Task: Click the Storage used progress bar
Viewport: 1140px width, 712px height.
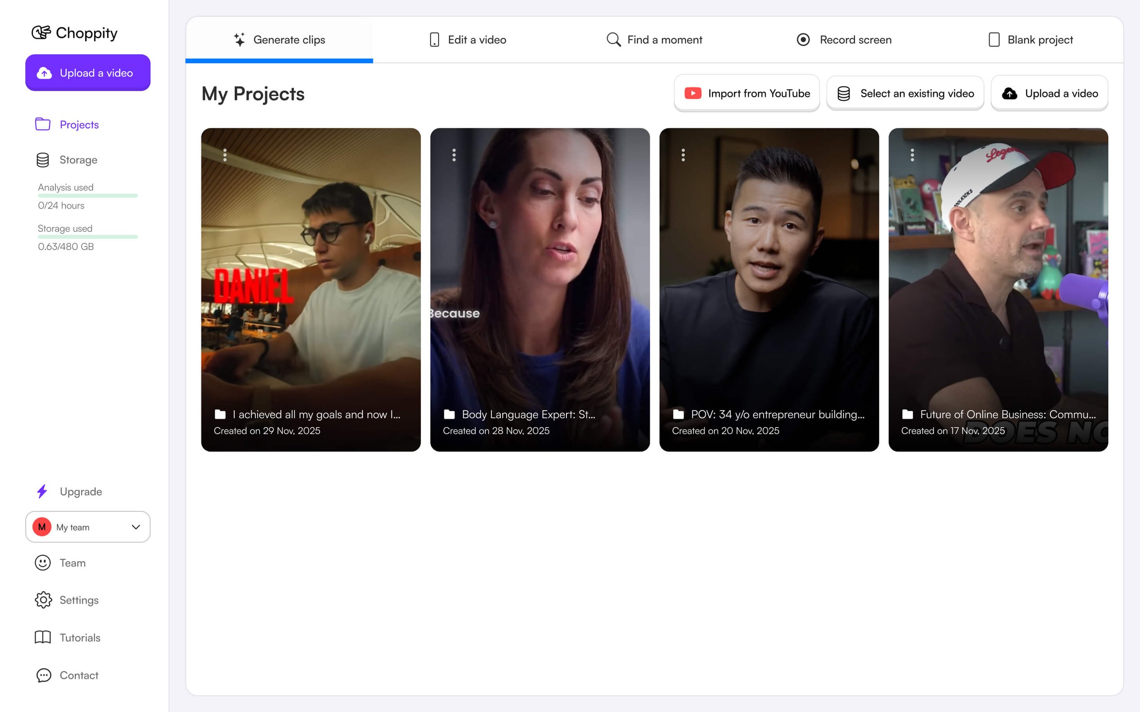Action: (88, 237)
